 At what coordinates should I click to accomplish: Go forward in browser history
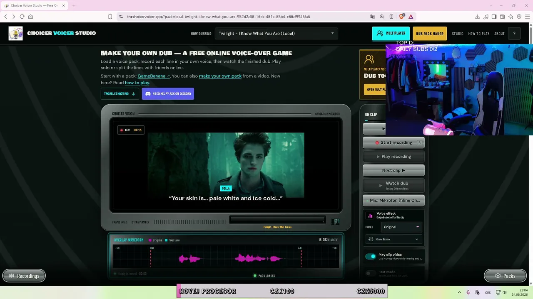click(x=14, y=17)
